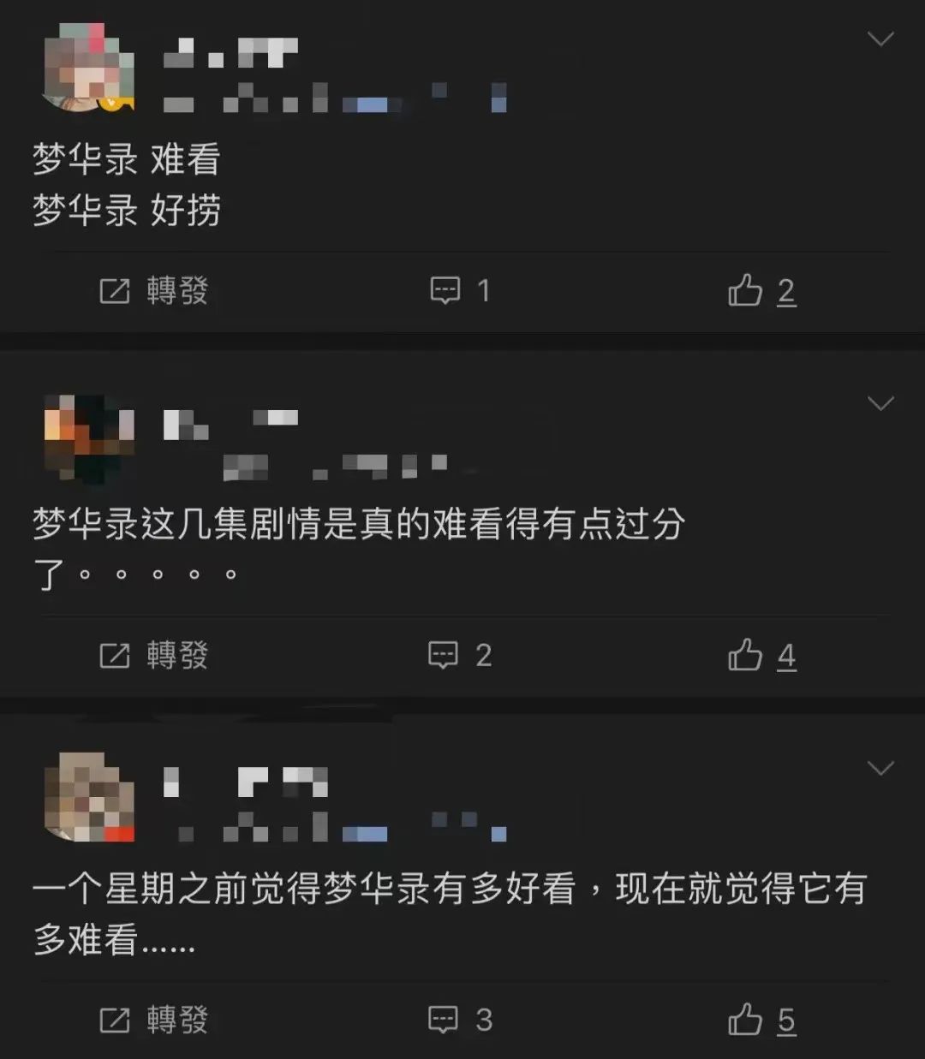The image size is (925, 1059).
Task: Open the first post author's avatar
Action: (x=89, y=68)
